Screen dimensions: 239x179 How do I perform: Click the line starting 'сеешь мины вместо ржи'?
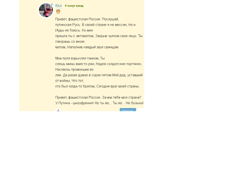point(98,64)
